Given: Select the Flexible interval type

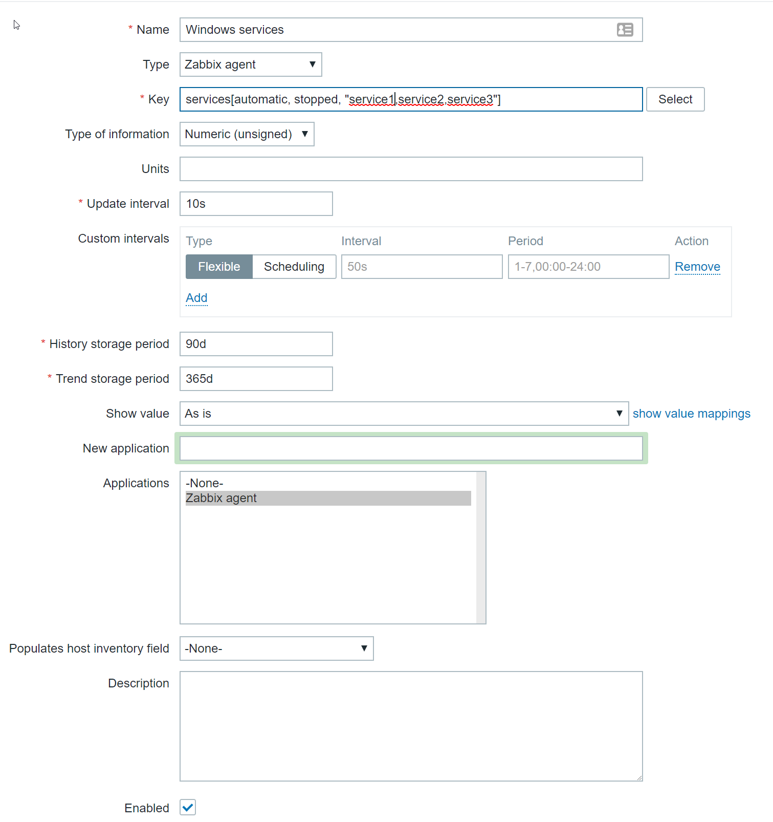Looking at the screenshot, I should [219, 267].
